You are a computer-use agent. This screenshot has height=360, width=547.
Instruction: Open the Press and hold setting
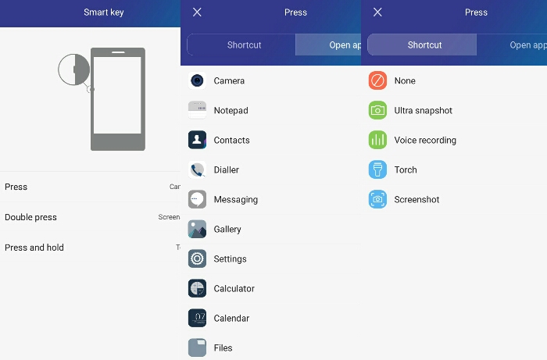pos(90,248)
